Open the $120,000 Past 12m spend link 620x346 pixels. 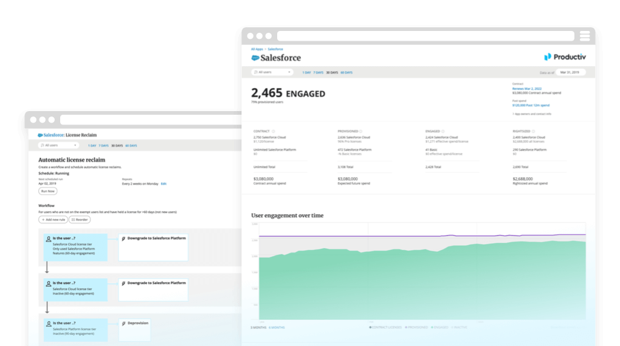(x=531, y=106)
